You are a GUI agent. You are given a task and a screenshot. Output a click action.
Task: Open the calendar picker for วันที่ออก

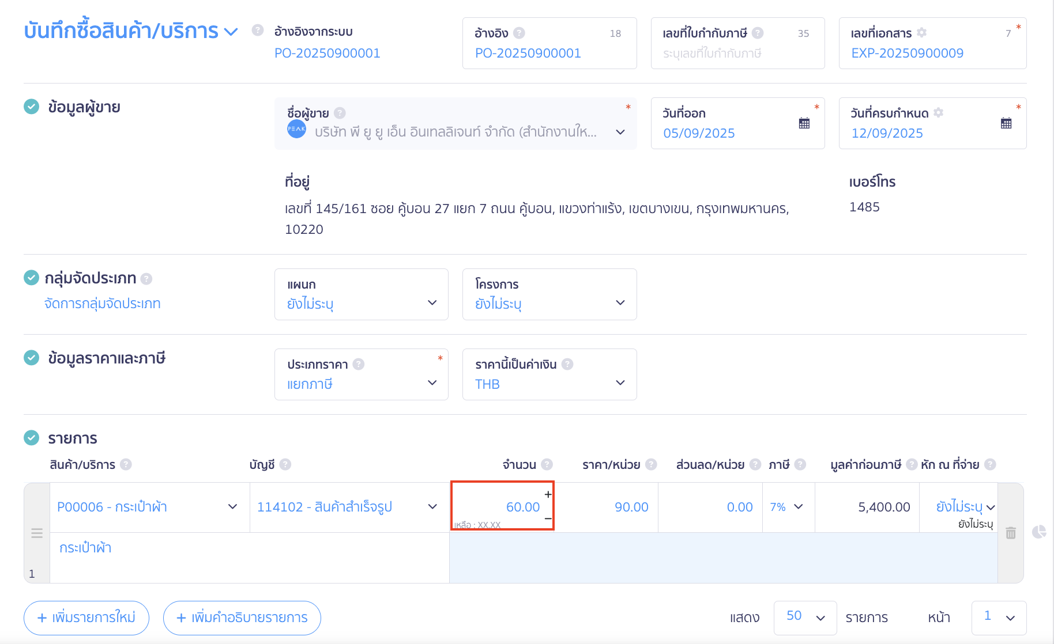804,123
